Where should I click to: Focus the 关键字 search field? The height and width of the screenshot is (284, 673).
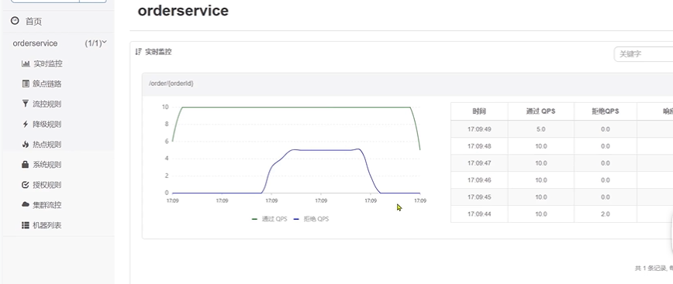[x=644, y=54]
